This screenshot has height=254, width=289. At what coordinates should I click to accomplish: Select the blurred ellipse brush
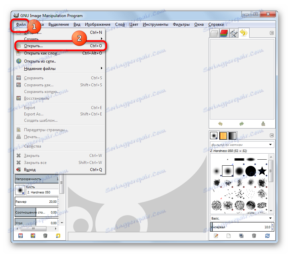pos(251,159)
